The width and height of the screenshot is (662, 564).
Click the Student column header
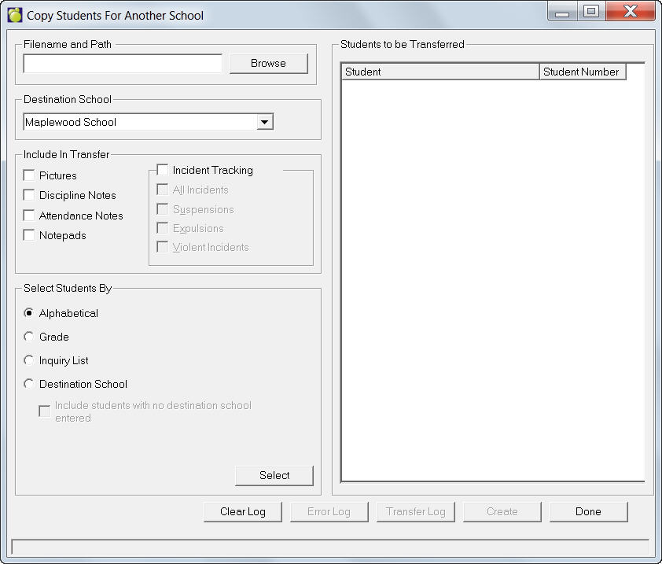(x=440, y=72)
